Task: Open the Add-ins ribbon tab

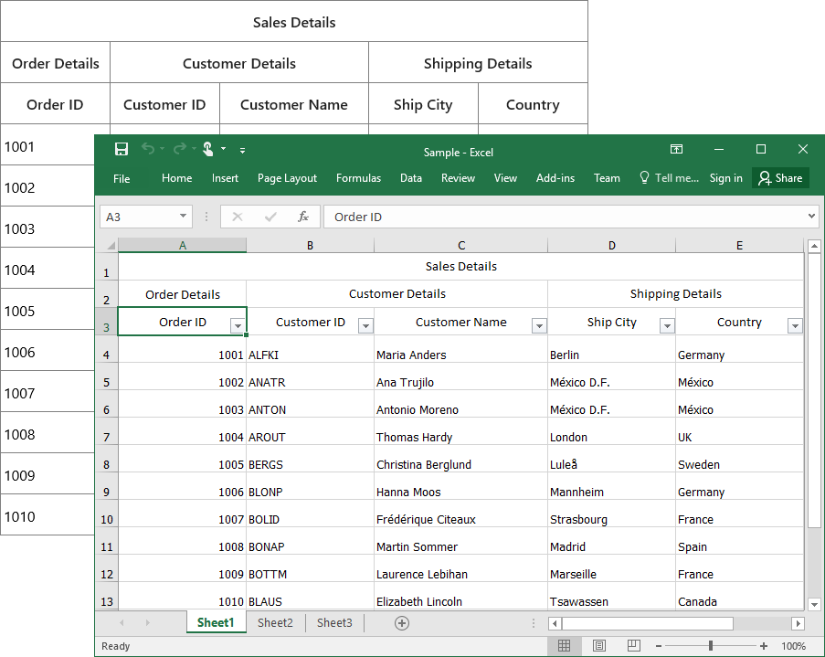Action: point(555,178)
